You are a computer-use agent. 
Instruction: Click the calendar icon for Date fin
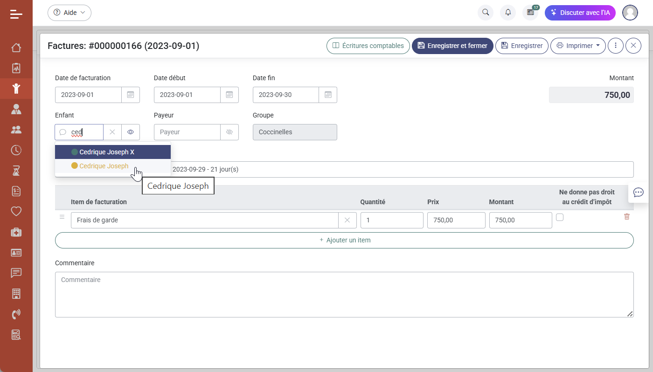coord(328,95)
